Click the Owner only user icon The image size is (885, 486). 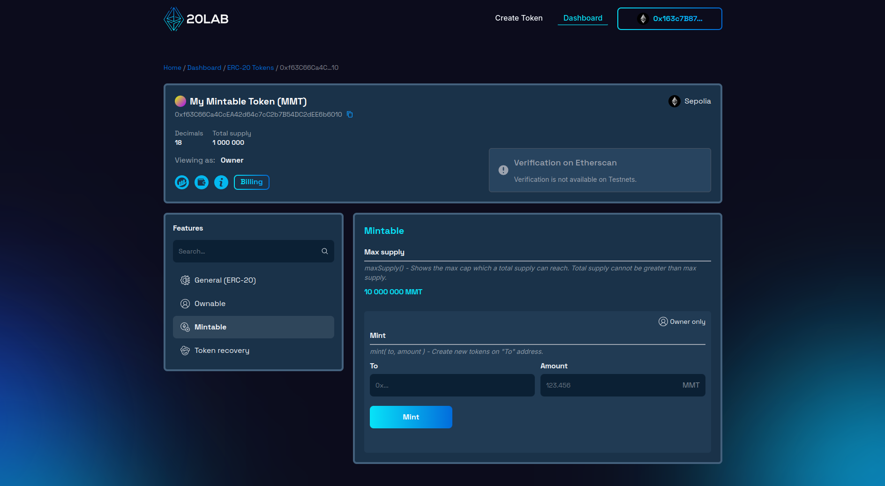(663, 322)
